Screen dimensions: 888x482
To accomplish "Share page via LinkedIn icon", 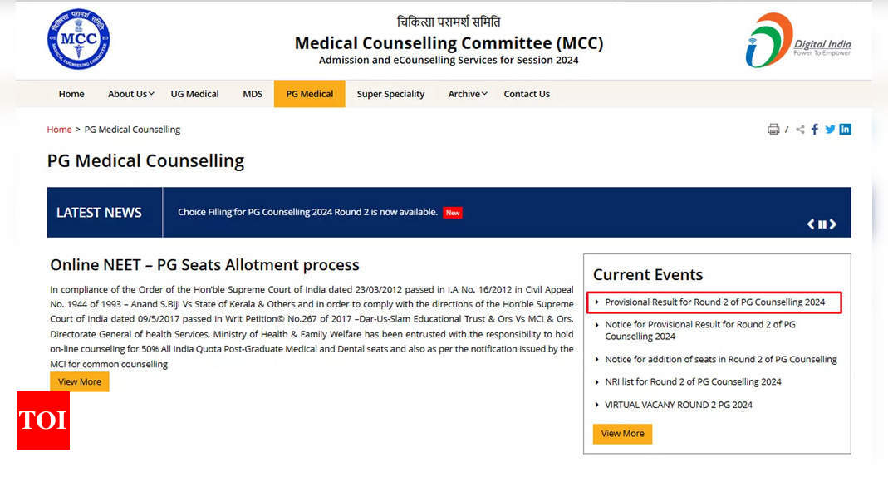I will 845,129.
